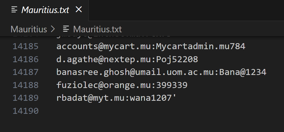Click the breadcrumb chevron after Mauritius

click(x=53, y=29)
